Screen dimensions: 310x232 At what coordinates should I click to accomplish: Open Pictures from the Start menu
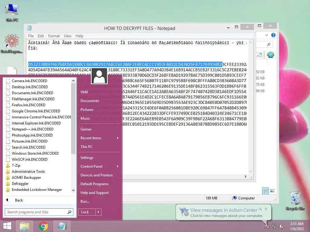coord(87,109)
